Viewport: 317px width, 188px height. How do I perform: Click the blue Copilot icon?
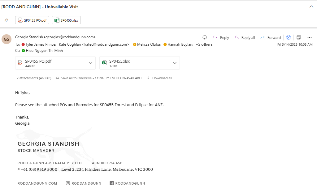click(289, 37)
